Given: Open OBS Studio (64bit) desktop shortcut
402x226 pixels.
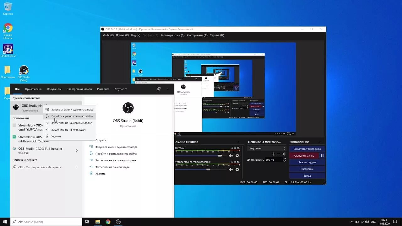Looking at the screenshot, I should [24, 73].
